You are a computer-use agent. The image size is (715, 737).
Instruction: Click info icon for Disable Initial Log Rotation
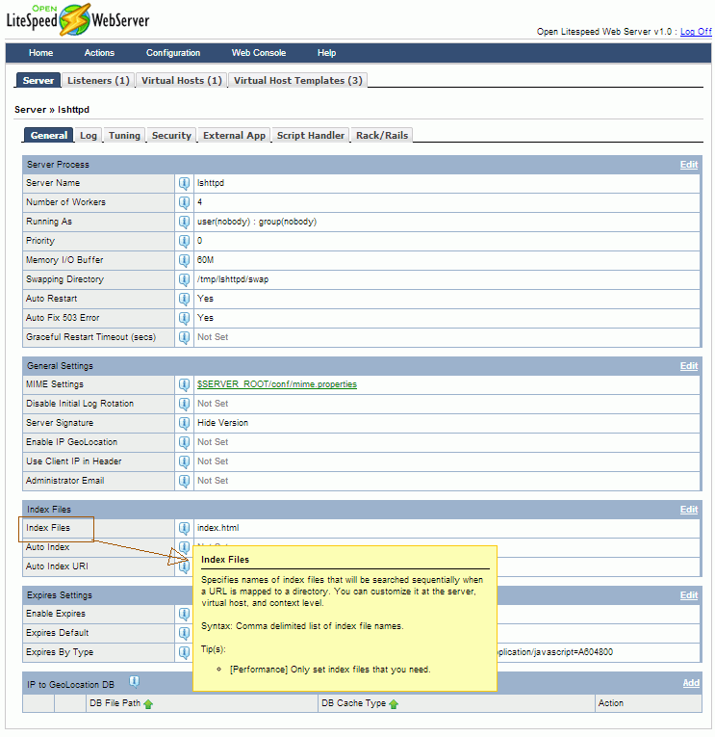click(184, 405)
